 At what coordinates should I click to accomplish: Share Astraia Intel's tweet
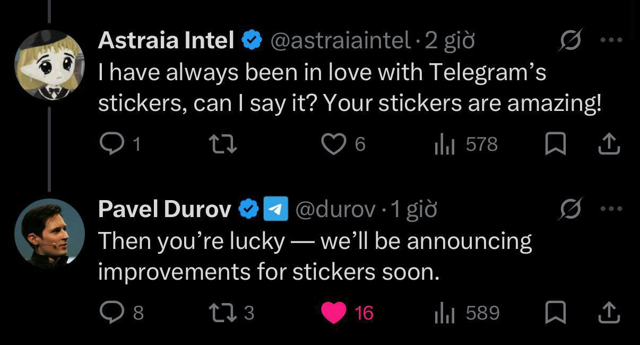(609, 144)
